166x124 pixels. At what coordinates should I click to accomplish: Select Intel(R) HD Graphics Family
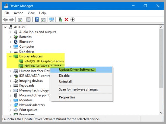point(44,61)
